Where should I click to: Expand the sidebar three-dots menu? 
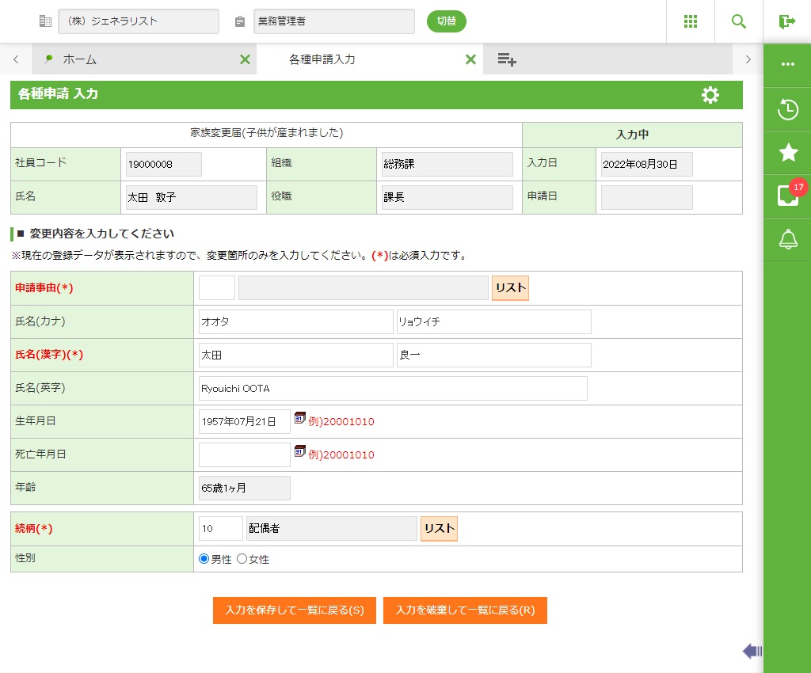click(788, 65)
